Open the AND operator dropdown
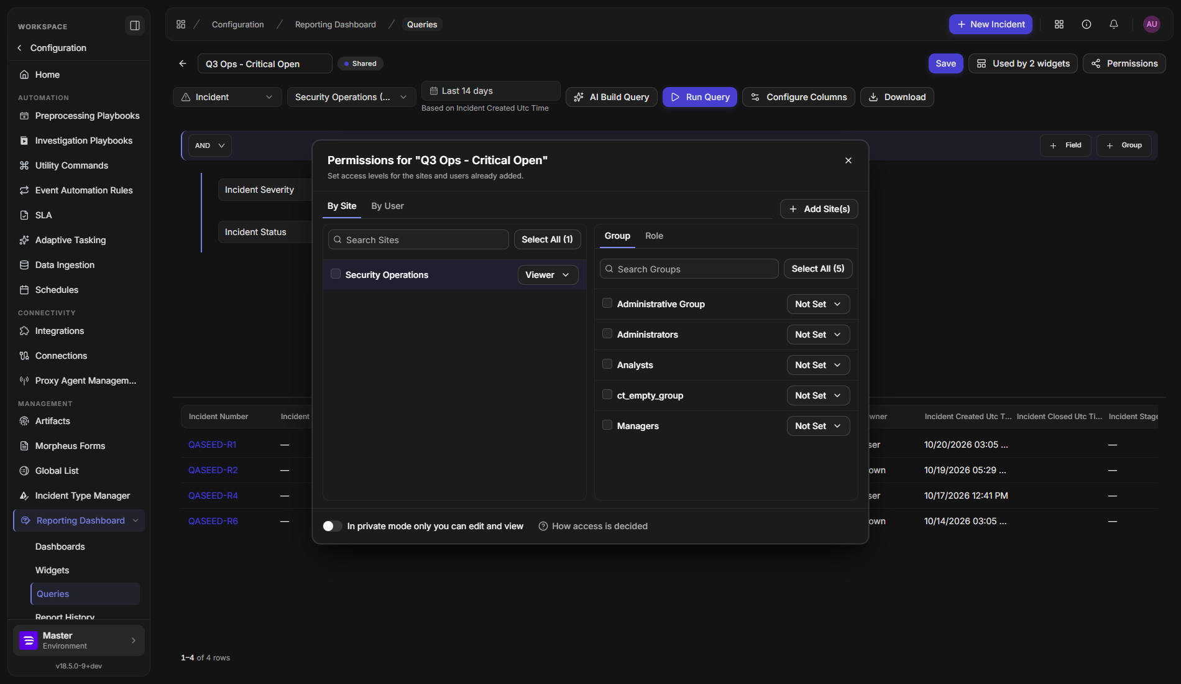 (209, 146)
